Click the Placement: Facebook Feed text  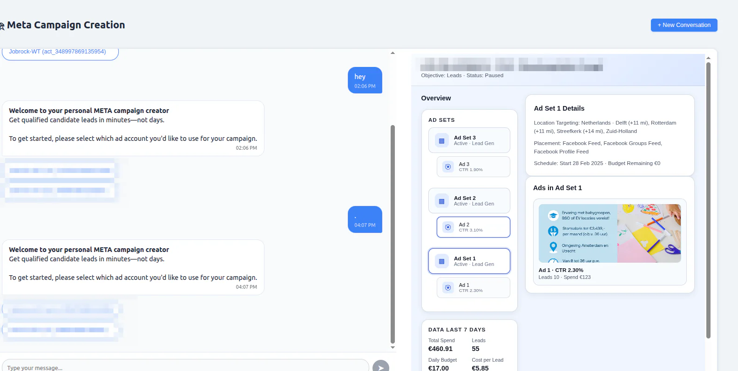click(x=598, y=147)
